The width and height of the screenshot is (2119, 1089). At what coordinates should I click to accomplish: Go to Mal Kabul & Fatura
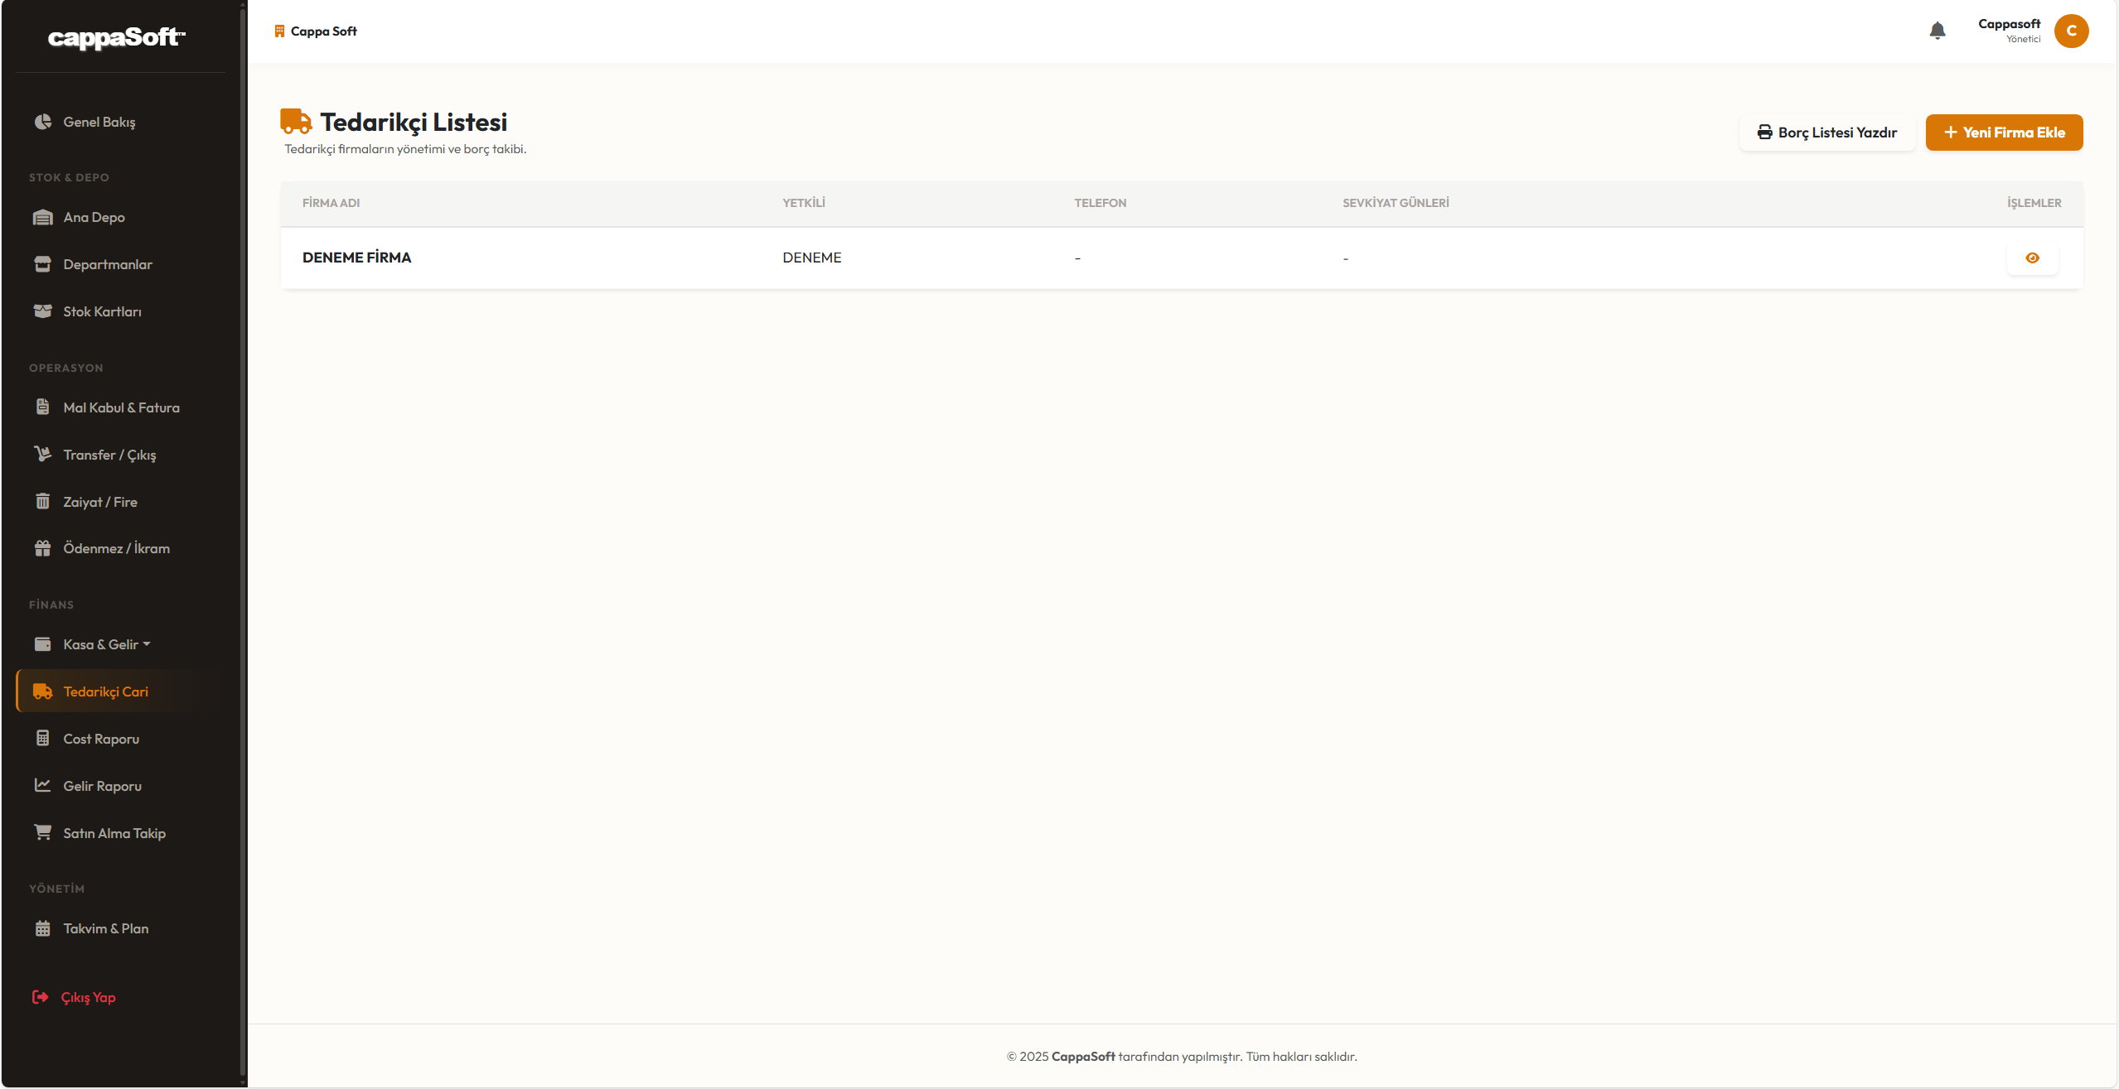tap(121, 407)
